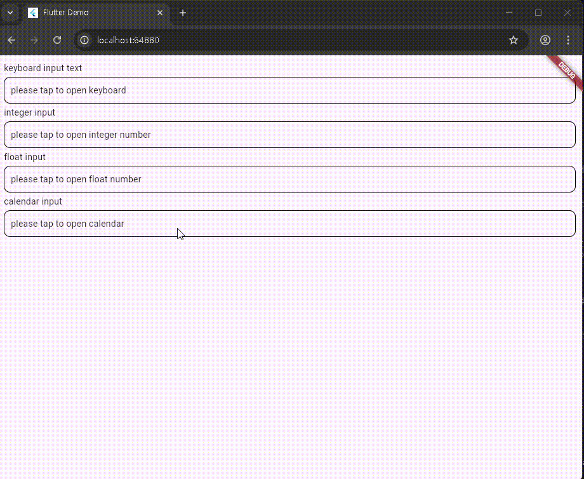
Task: Click the browser back arrow
Action: pyautogui.click(x=11, y=40)
